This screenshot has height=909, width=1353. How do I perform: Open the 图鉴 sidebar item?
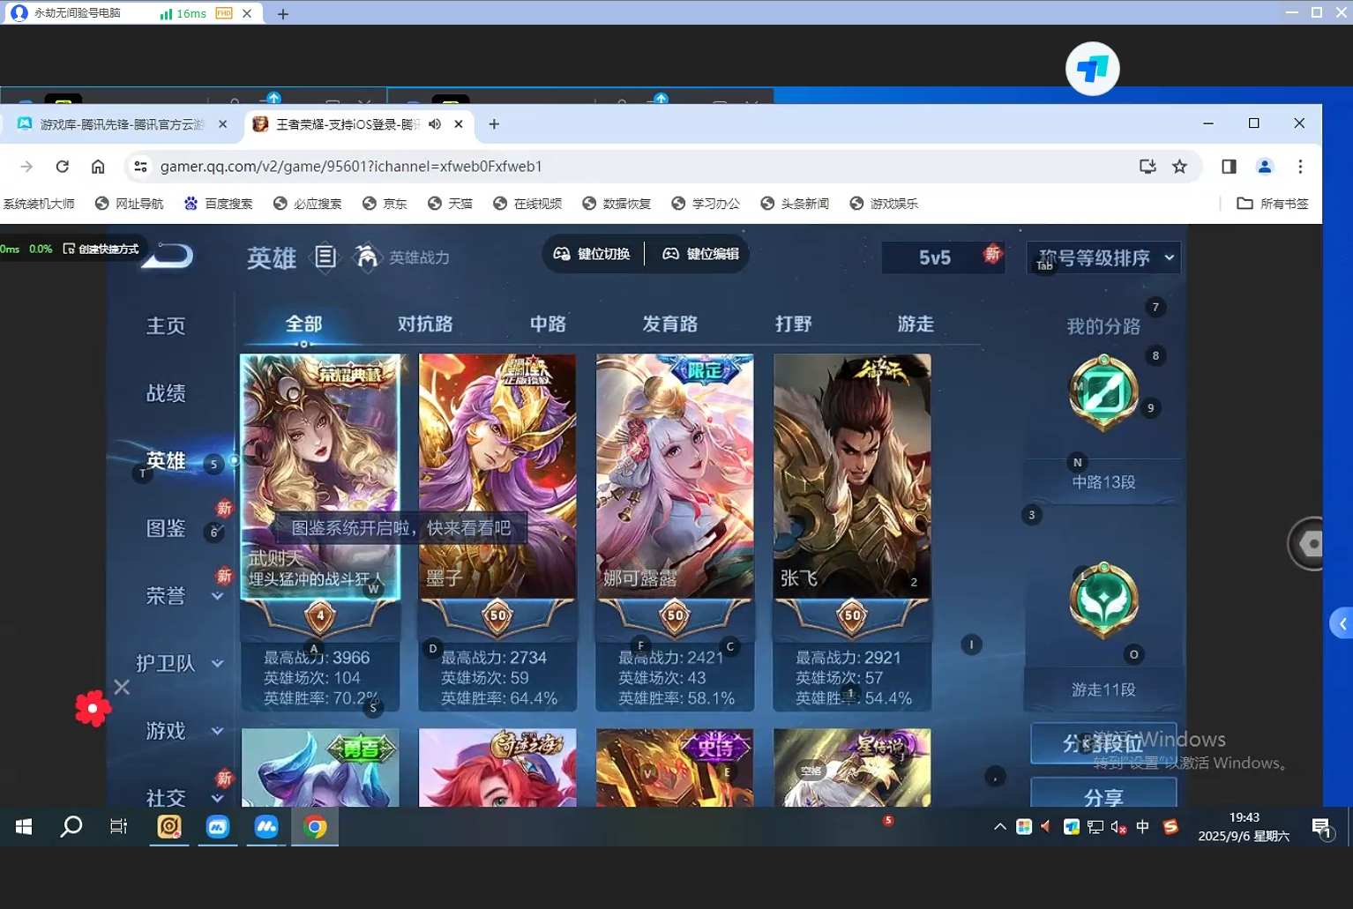[x=166, y=528]
